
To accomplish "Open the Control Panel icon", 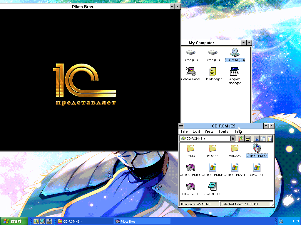I will [190, 71].
